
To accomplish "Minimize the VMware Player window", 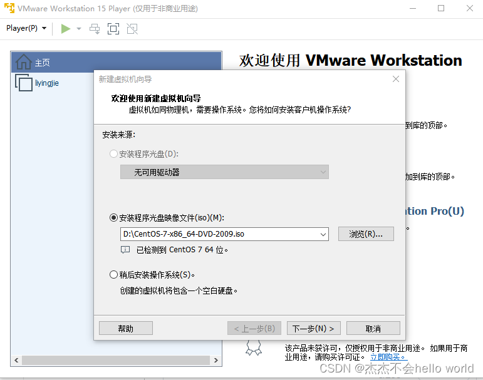I will 413,8.
